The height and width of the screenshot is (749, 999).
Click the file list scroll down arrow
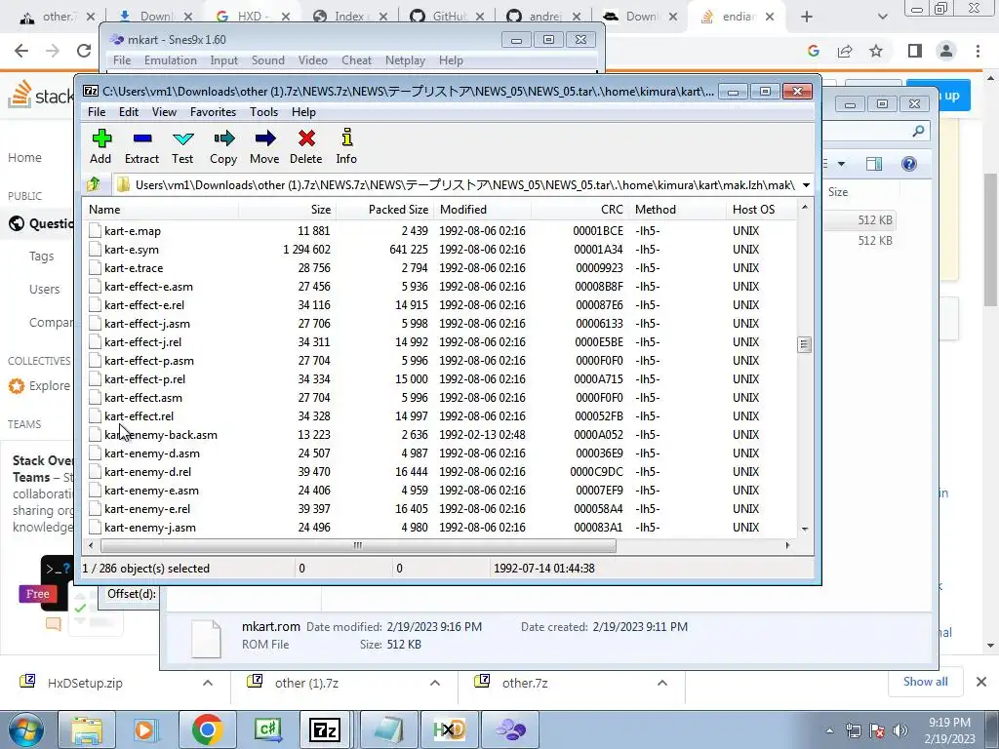pos(805,529)
